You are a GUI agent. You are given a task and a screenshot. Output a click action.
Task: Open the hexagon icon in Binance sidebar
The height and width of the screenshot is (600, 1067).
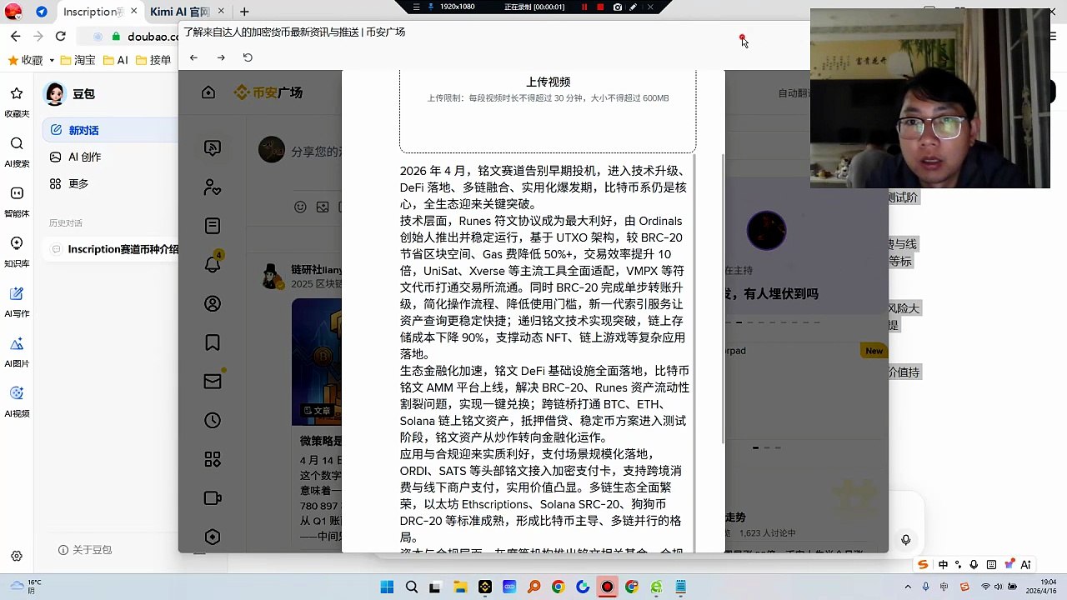click(213, 537)
